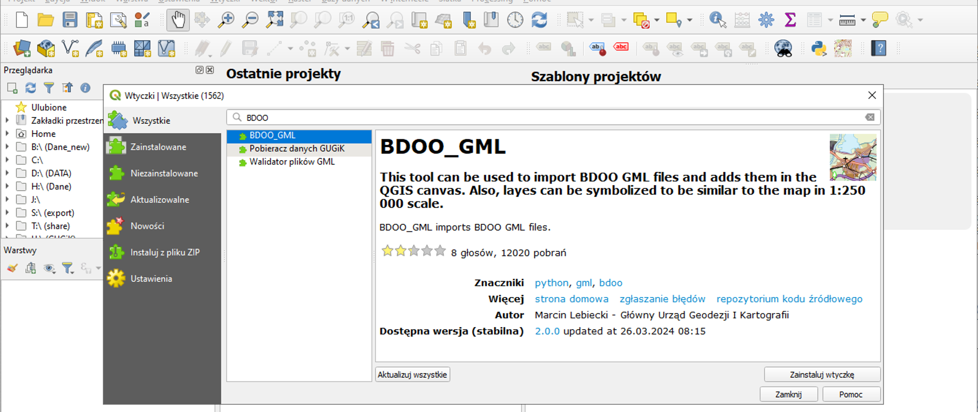Click the Zoom In magnifier icon
This screenshot has height=412, width=978.
(226, 20)
